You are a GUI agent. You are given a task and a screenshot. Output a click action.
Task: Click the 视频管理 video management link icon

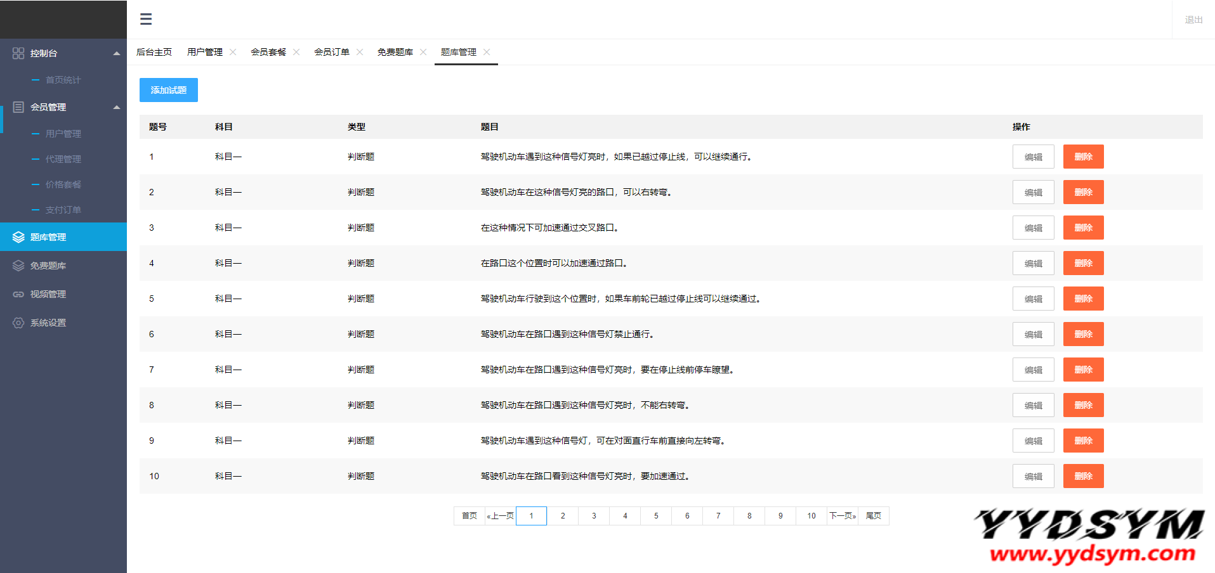pyautogui.click(x=18, y=293)
